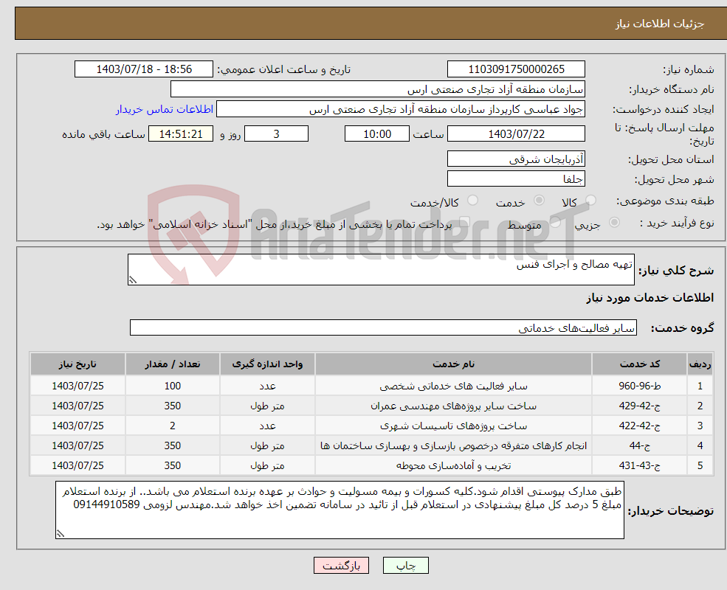The width and height of the screenshot is (727, 590).
Task: Click ساخت پروژه‌های تاسیسات شهری cell
Action: [x=453, y=426]
